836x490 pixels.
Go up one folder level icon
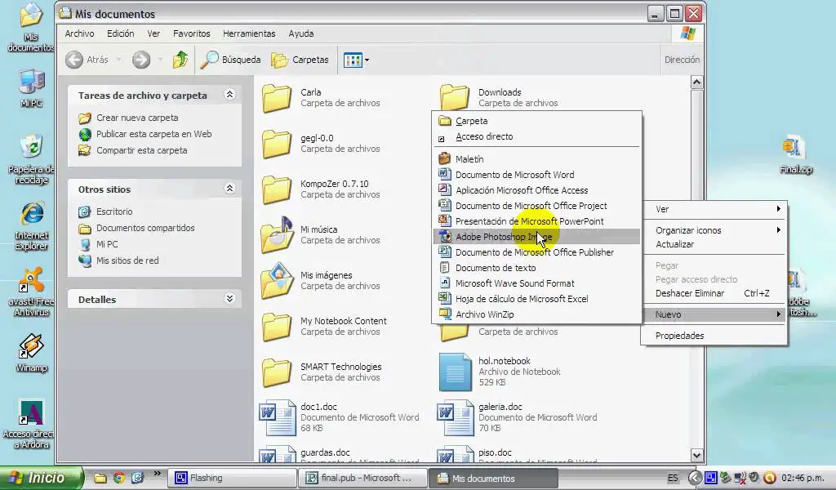[180, 60]
